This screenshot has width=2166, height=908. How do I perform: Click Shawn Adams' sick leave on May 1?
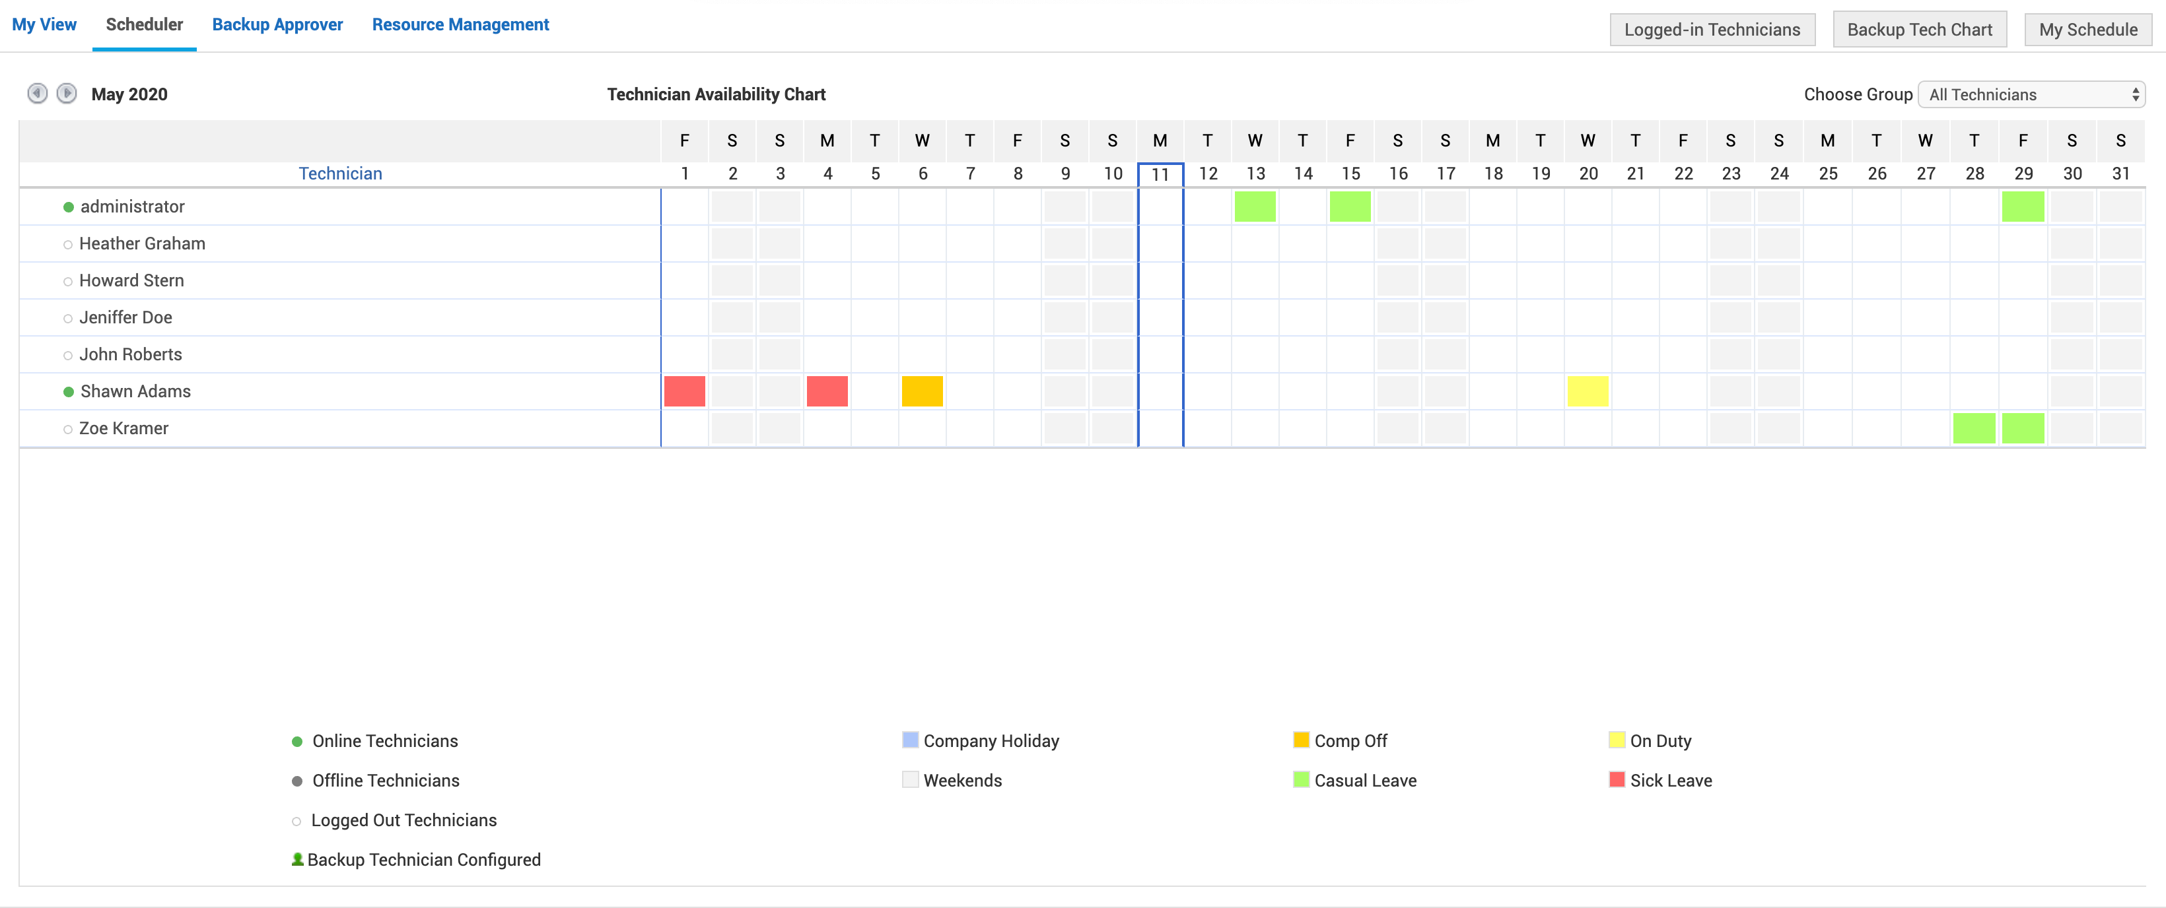click(684, 391)
